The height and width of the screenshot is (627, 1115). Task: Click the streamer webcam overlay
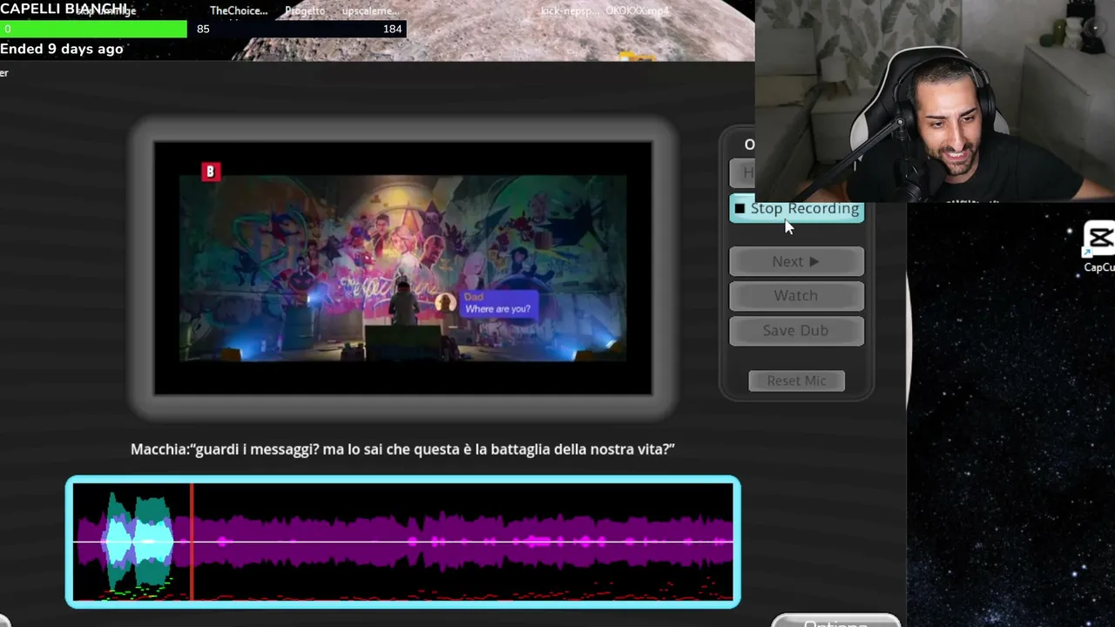click(x=935, y=101)
